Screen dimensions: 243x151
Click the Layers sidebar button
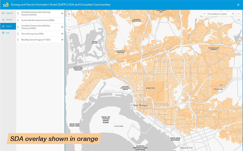tap(8, 26)
